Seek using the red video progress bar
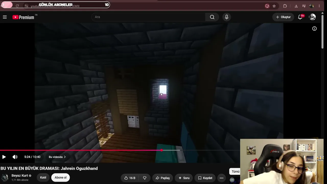 pos(81,150)
